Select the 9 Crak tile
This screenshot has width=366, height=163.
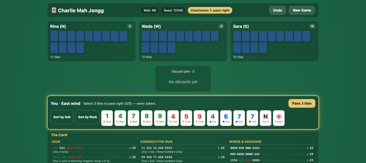[200, 118]
